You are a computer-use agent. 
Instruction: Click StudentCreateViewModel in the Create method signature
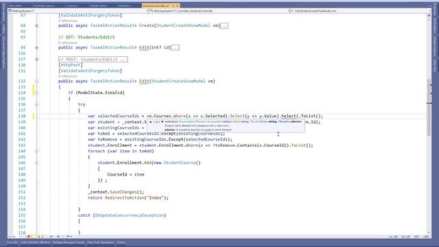[x=183, y=25]
